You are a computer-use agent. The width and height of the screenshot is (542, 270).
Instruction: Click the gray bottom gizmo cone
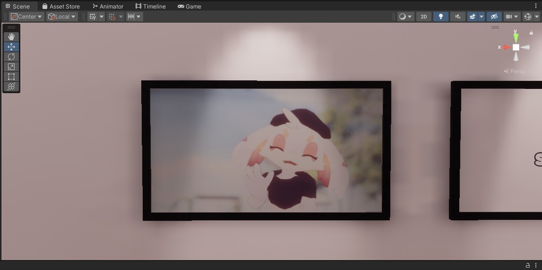[x=516, y=57]
